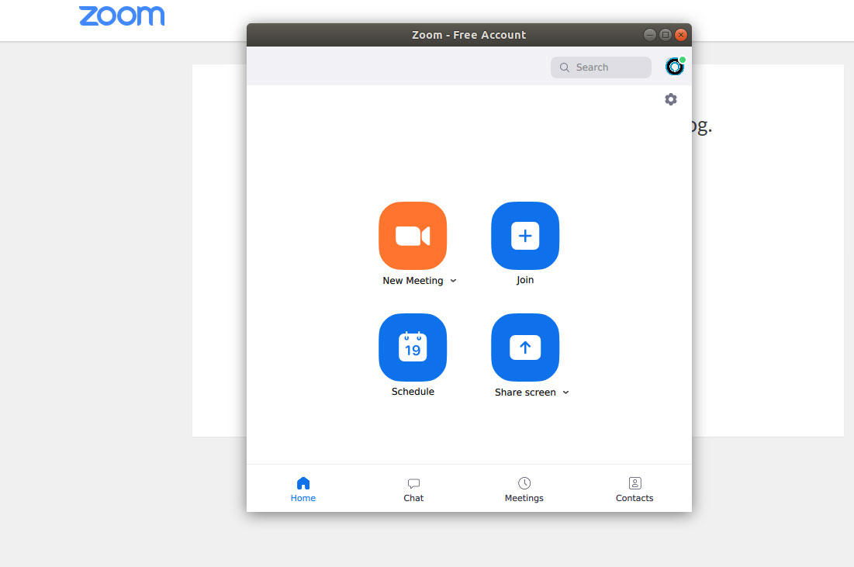Screen dimensions: 854x567
Task: Click the Zoom - Free Account title bar
Action: coord(469,35)
